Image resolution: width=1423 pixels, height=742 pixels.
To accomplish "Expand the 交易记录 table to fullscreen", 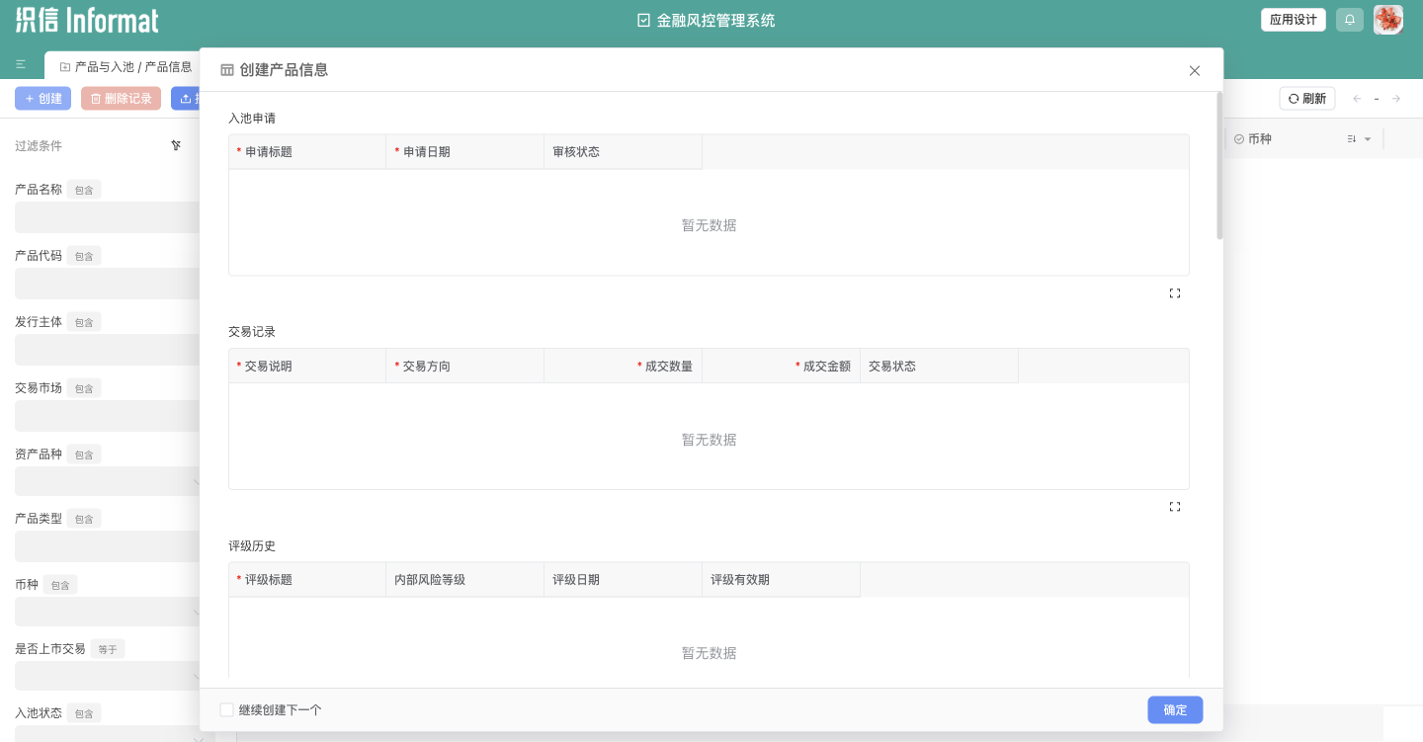I will click(x=1175, y=507).
